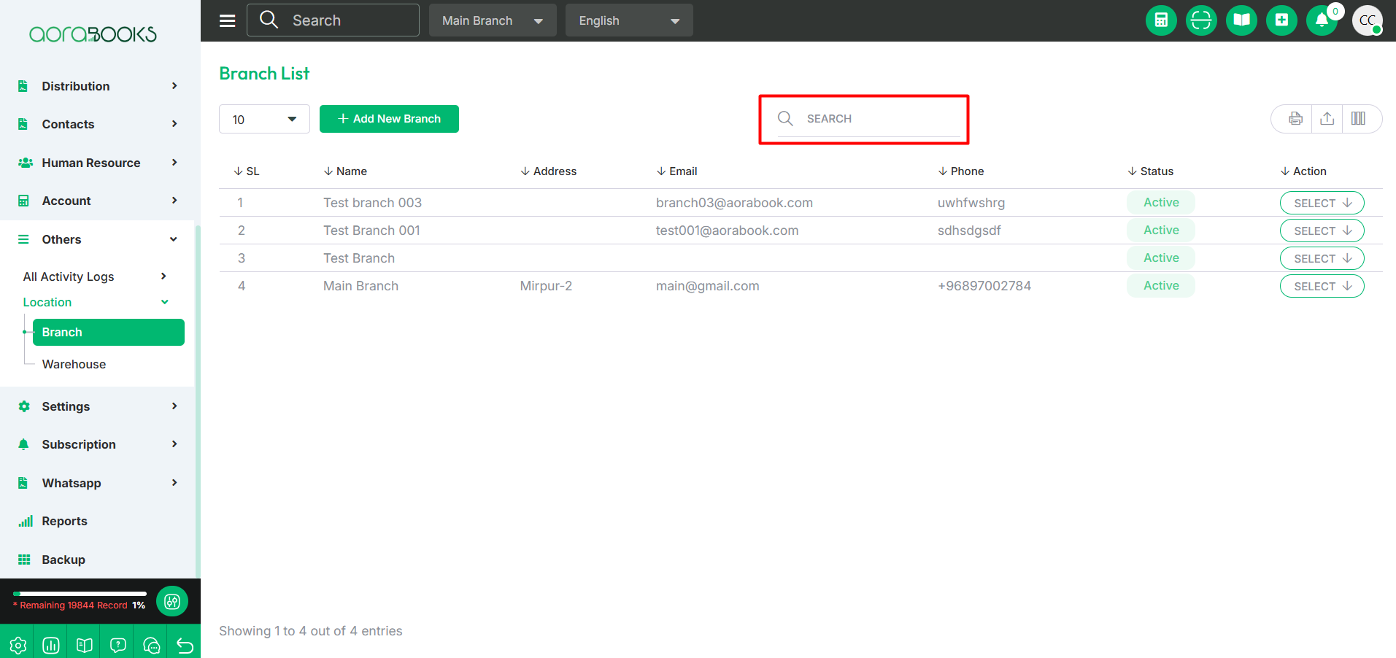Expand All Activity Logs submenu
The image size is (1396, 658).
point(96,276)
